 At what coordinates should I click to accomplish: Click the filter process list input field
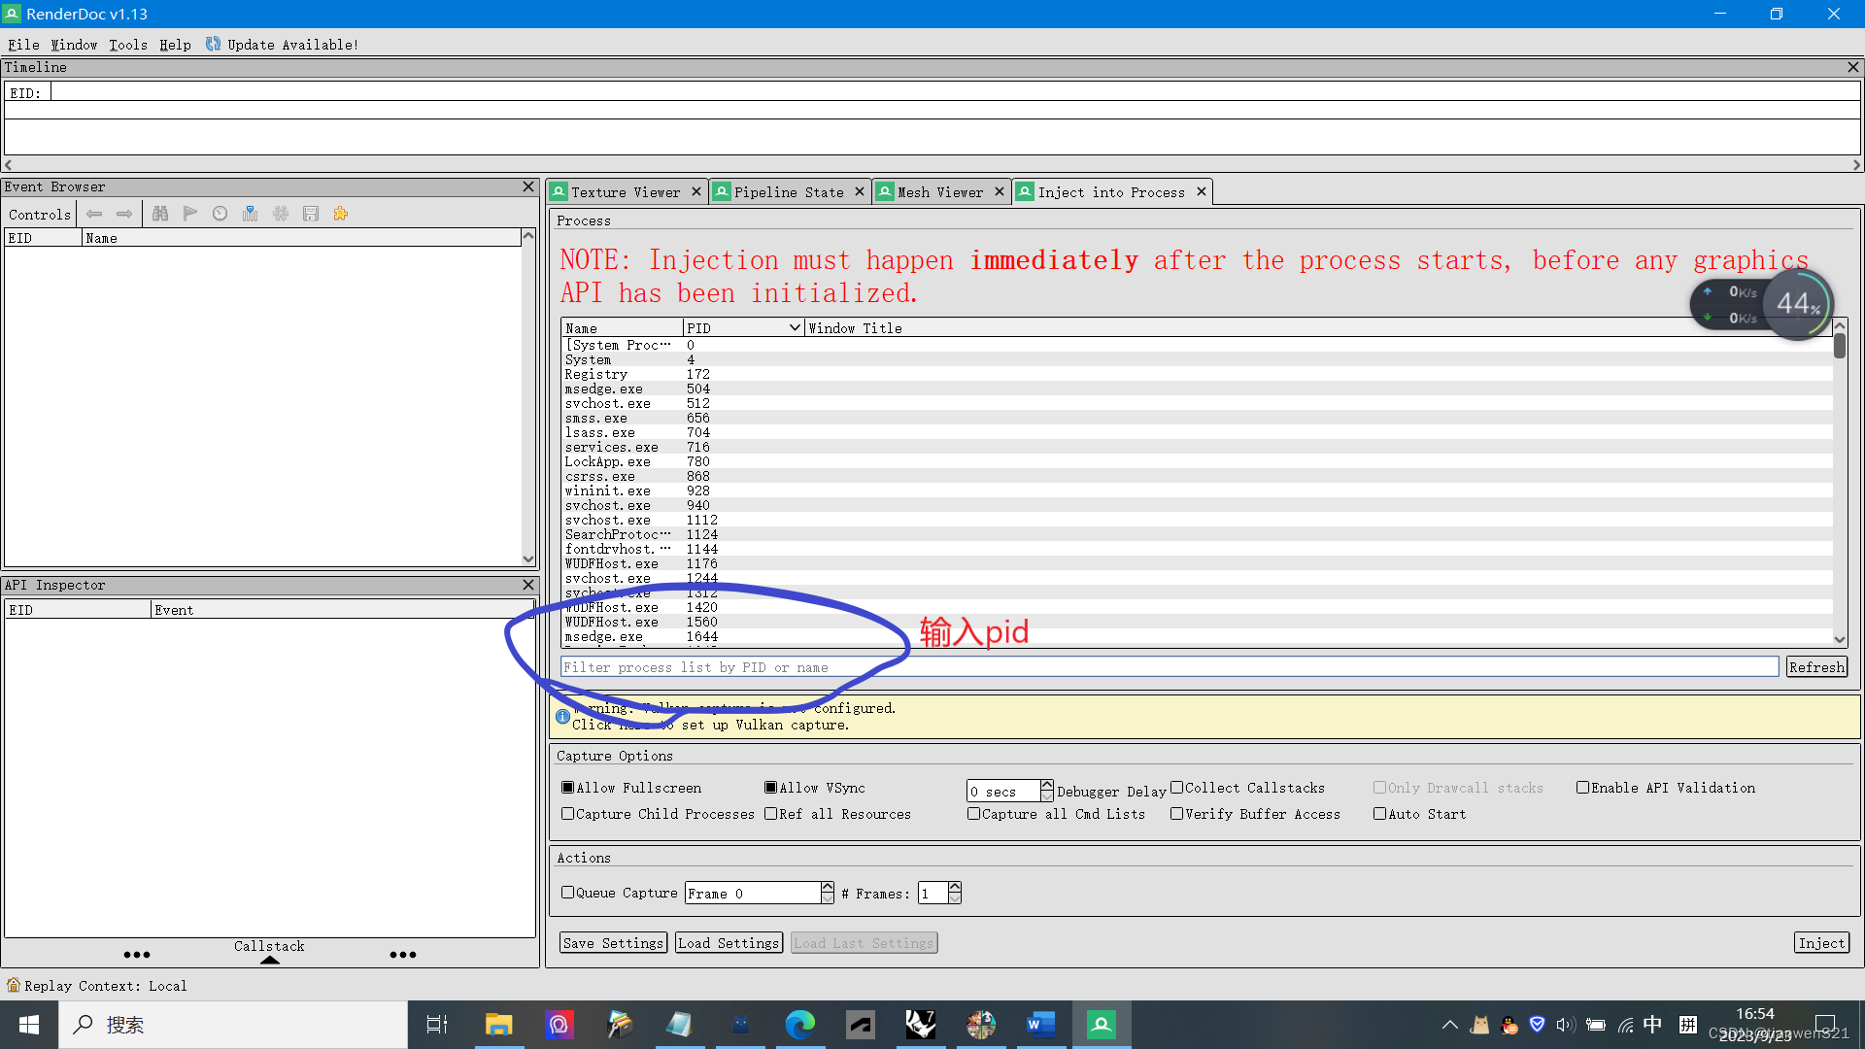coord(971,666)
